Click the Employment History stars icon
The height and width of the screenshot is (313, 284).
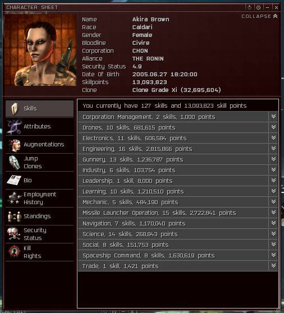point(14,198)
